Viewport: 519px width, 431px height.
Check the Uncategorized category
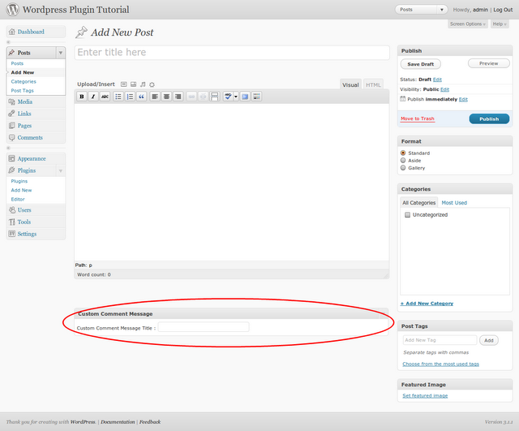click(407, 214)
